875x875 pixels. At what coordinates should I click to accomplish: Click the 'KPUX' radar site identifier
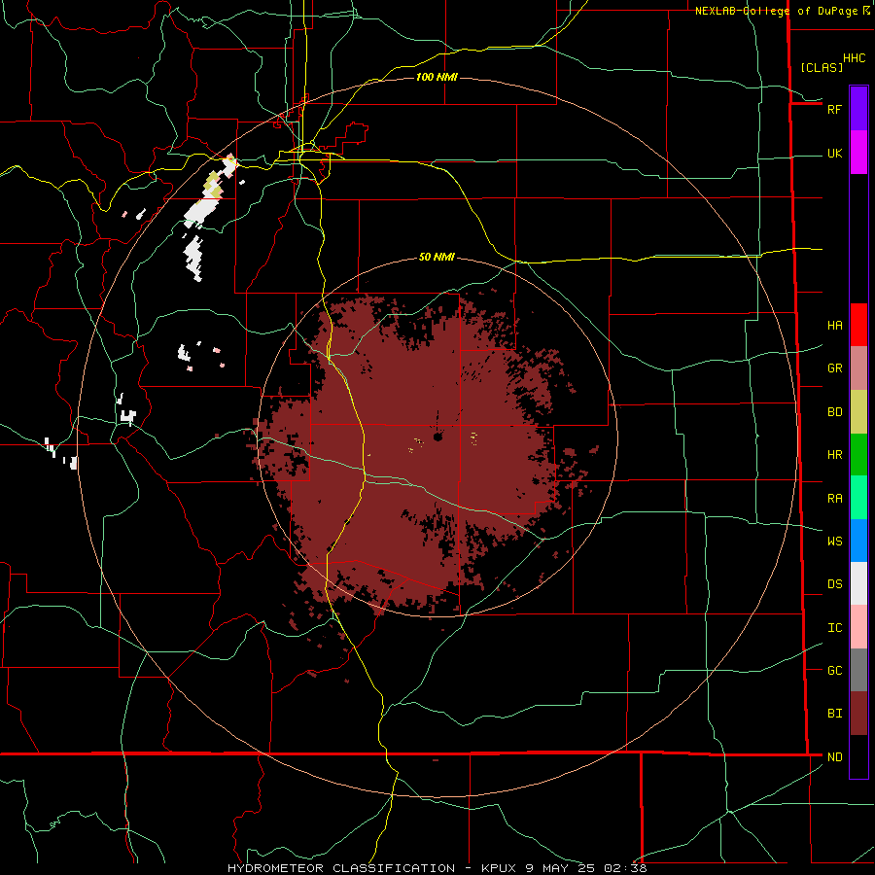click(x=499, y=868)
